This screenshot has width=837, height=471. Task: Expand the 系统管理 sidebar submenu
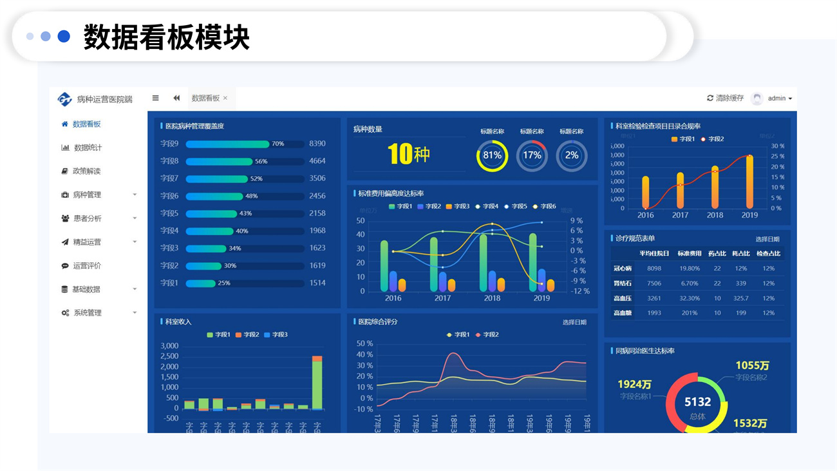click(87, 312)
